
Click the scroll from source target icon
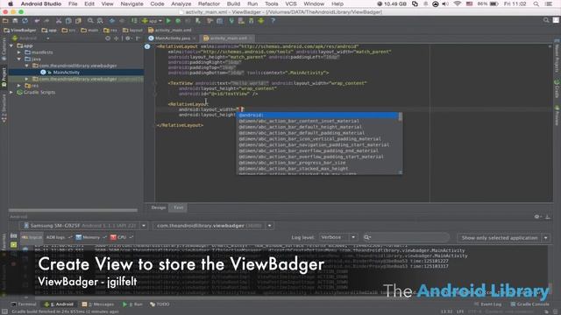[x=108, y=38]
